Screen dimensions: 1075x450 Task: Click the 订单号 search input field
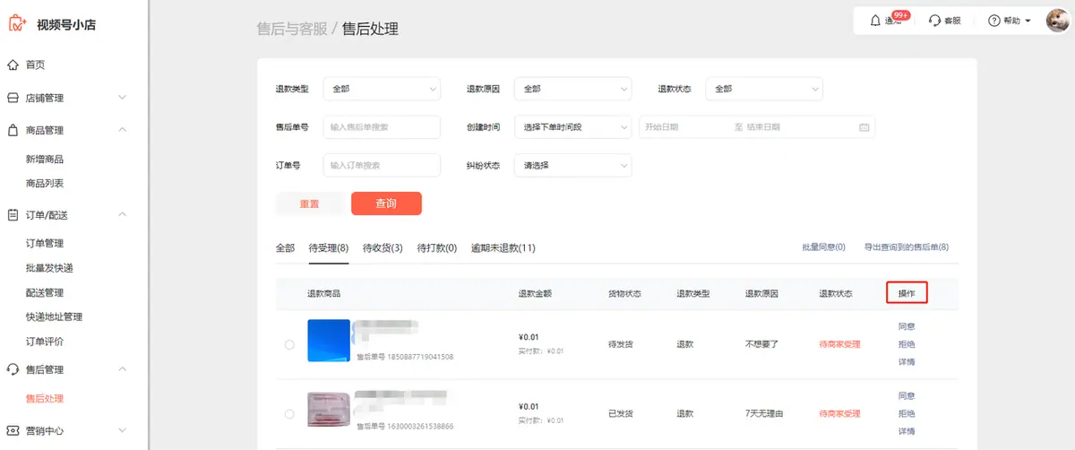[382, 165]
